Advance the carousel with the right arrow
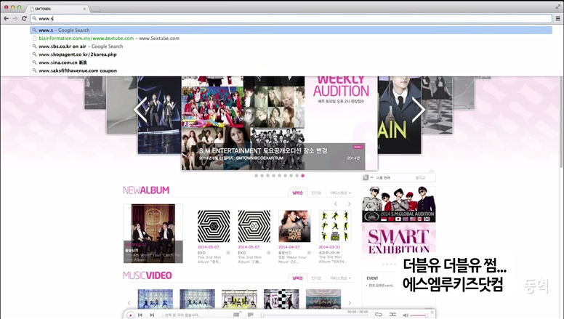 tap(419, 110)
